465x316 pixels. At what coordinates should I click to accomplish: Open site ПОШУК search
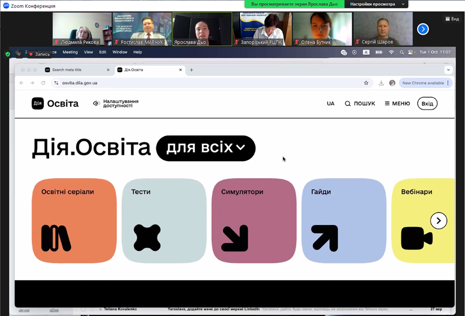pyautogui.click(x=360, y=103)
